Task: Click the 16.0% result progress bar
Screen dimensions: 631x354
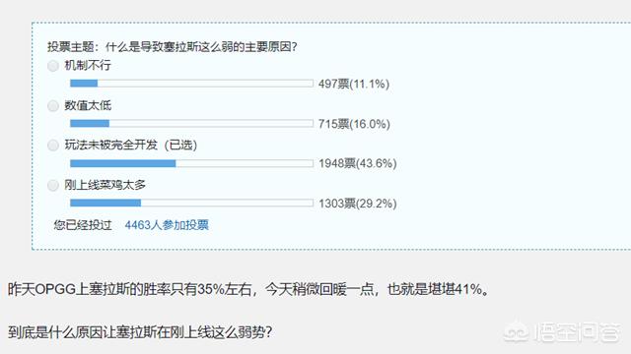Action: (191, 123)
